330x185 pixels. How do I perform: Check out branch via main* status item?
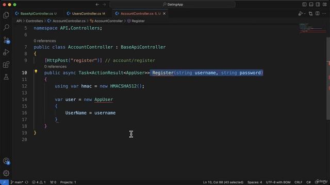(x=17, y=182)
